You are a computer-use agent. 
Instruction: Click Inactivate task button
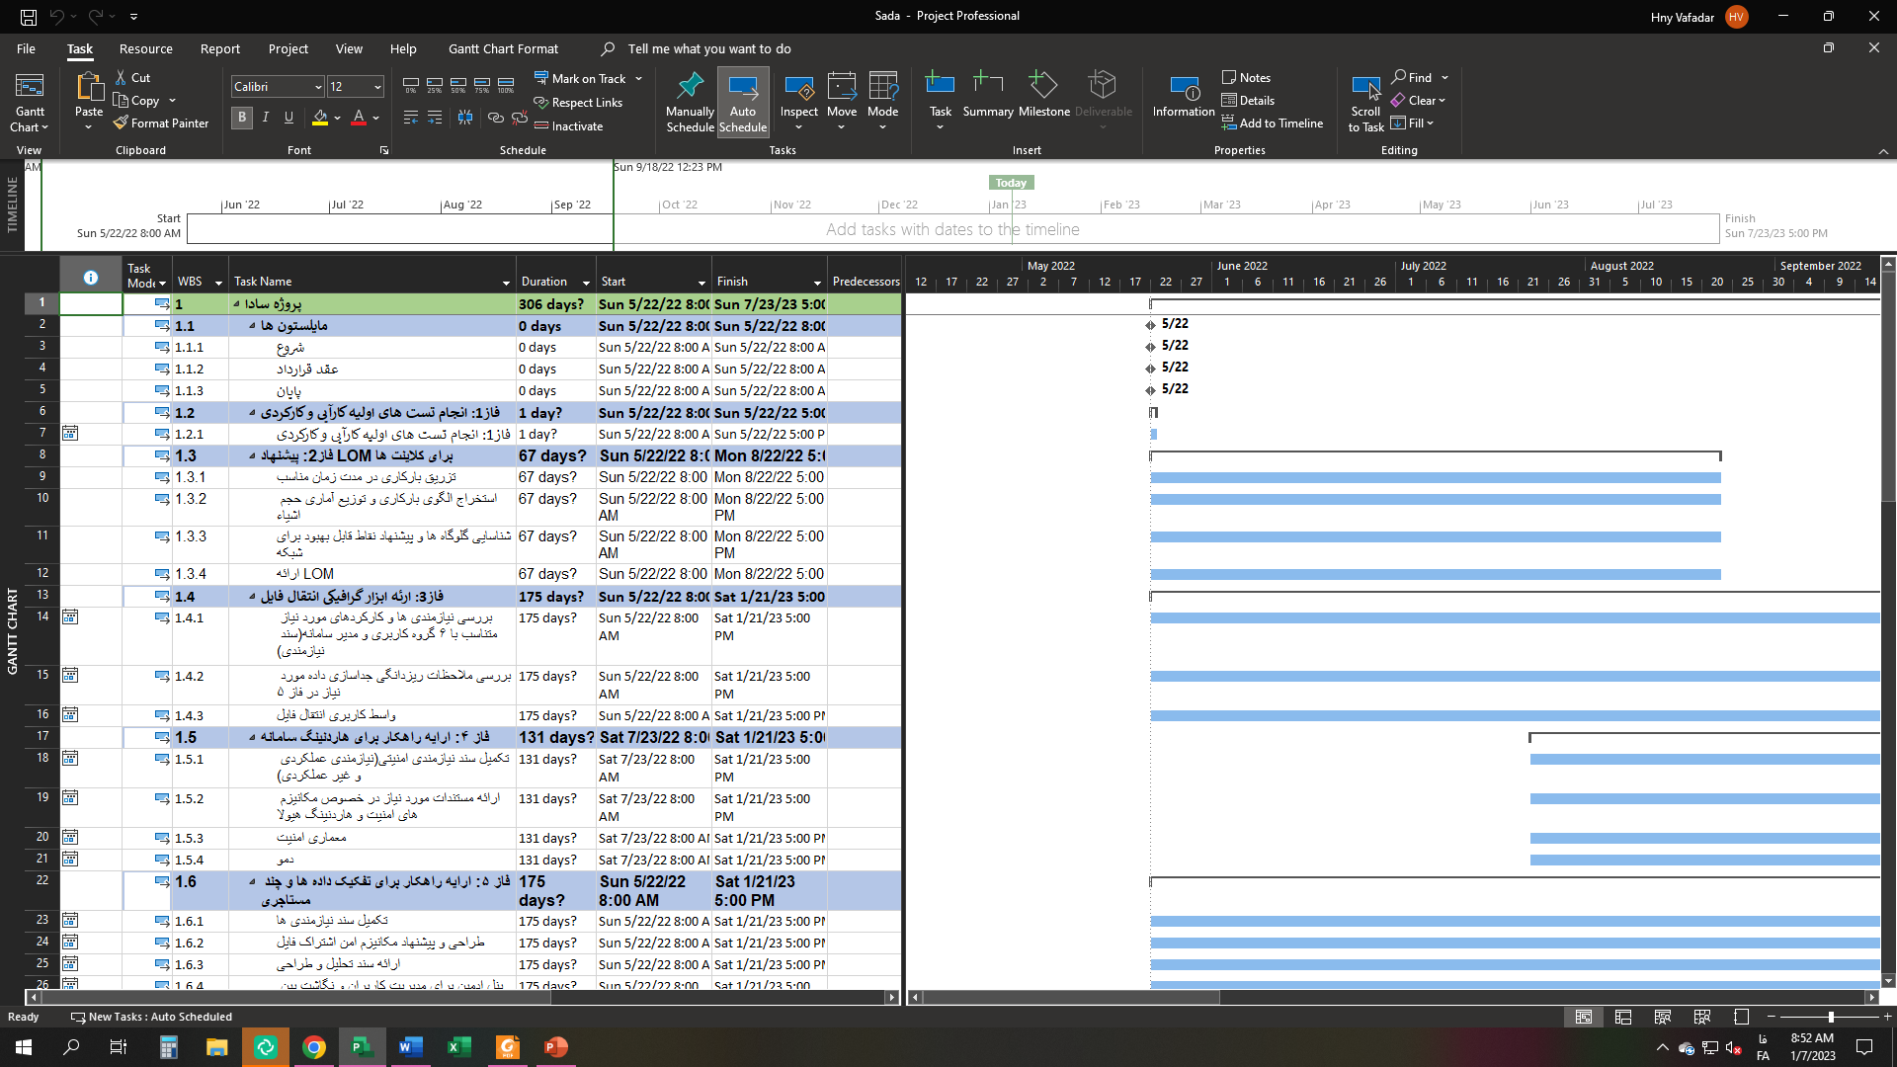(568, 126)
